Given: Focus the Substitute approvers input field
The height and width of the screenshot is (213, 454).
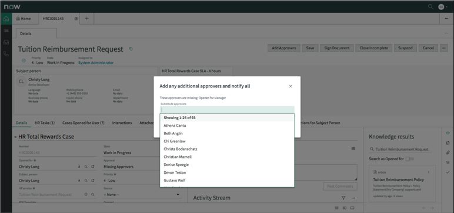Looking at the screenshot, I should [x=227, y=110].
